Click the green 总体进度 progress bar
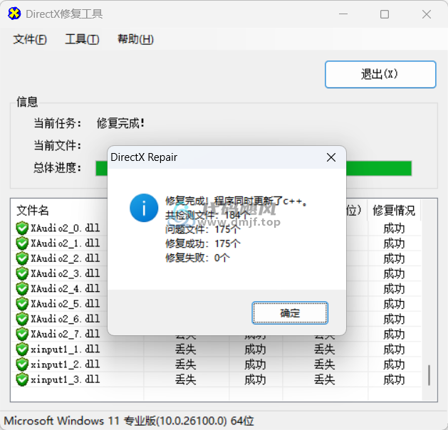Screen dimensions: 448x430 pyautogui.click(x=254, y=168)
